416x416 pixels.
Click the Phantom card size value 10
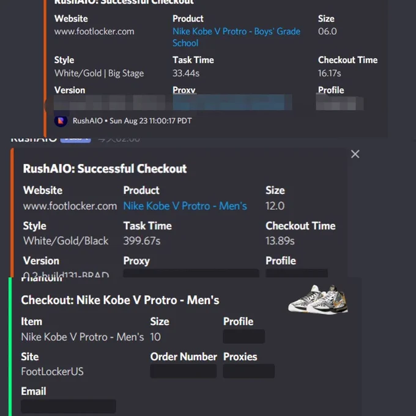155,337
